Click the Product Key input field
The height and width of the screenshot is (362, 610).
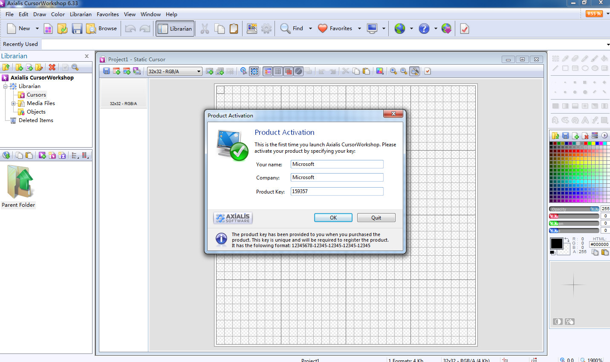pyautogui.click(x=337, y=191)
